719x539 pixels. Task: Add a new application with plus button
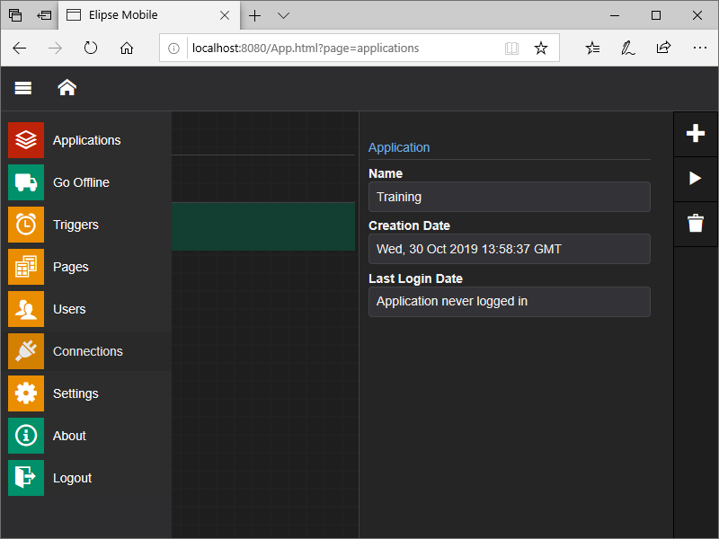coord(696,134)
